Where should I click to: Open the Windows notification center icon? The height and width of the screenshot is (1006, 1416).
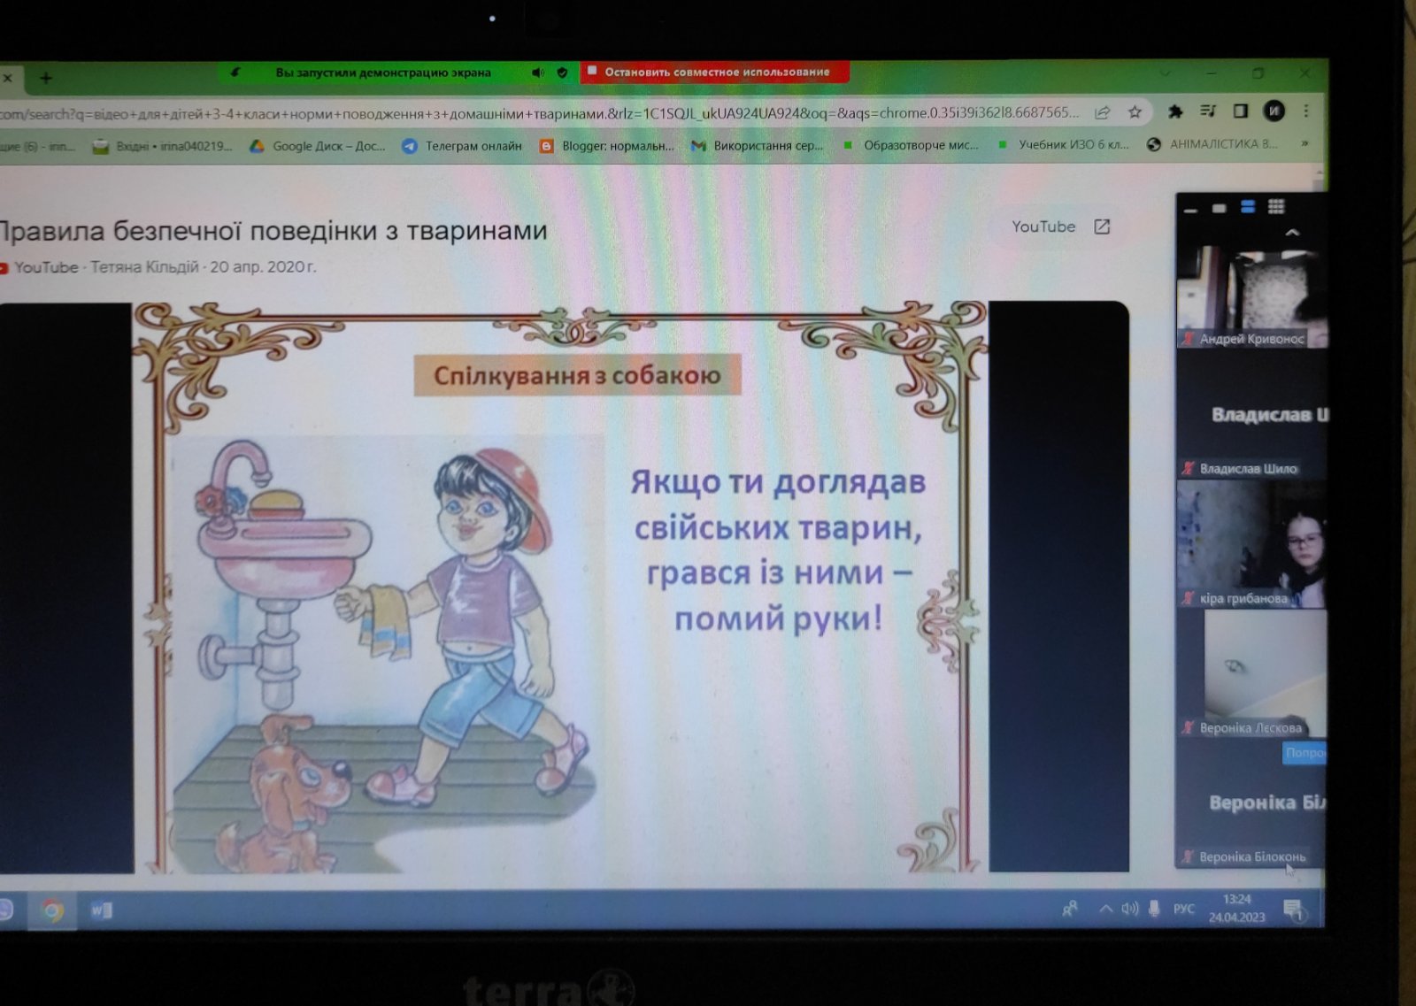1294,910
